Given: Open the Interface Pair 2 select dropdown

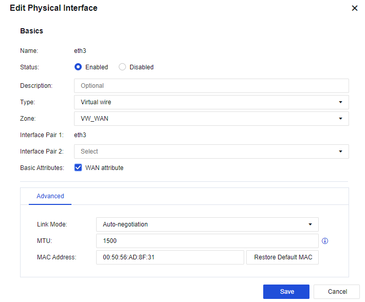Looking at the screenshot, I should coord(211,152).
